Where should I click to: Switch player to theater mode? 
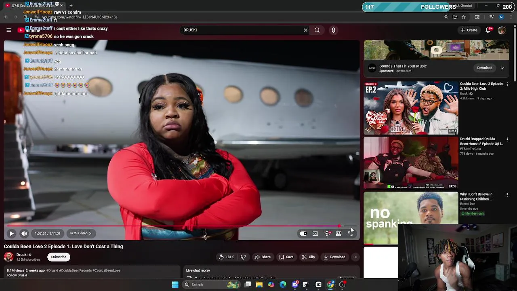pos(338,233)
